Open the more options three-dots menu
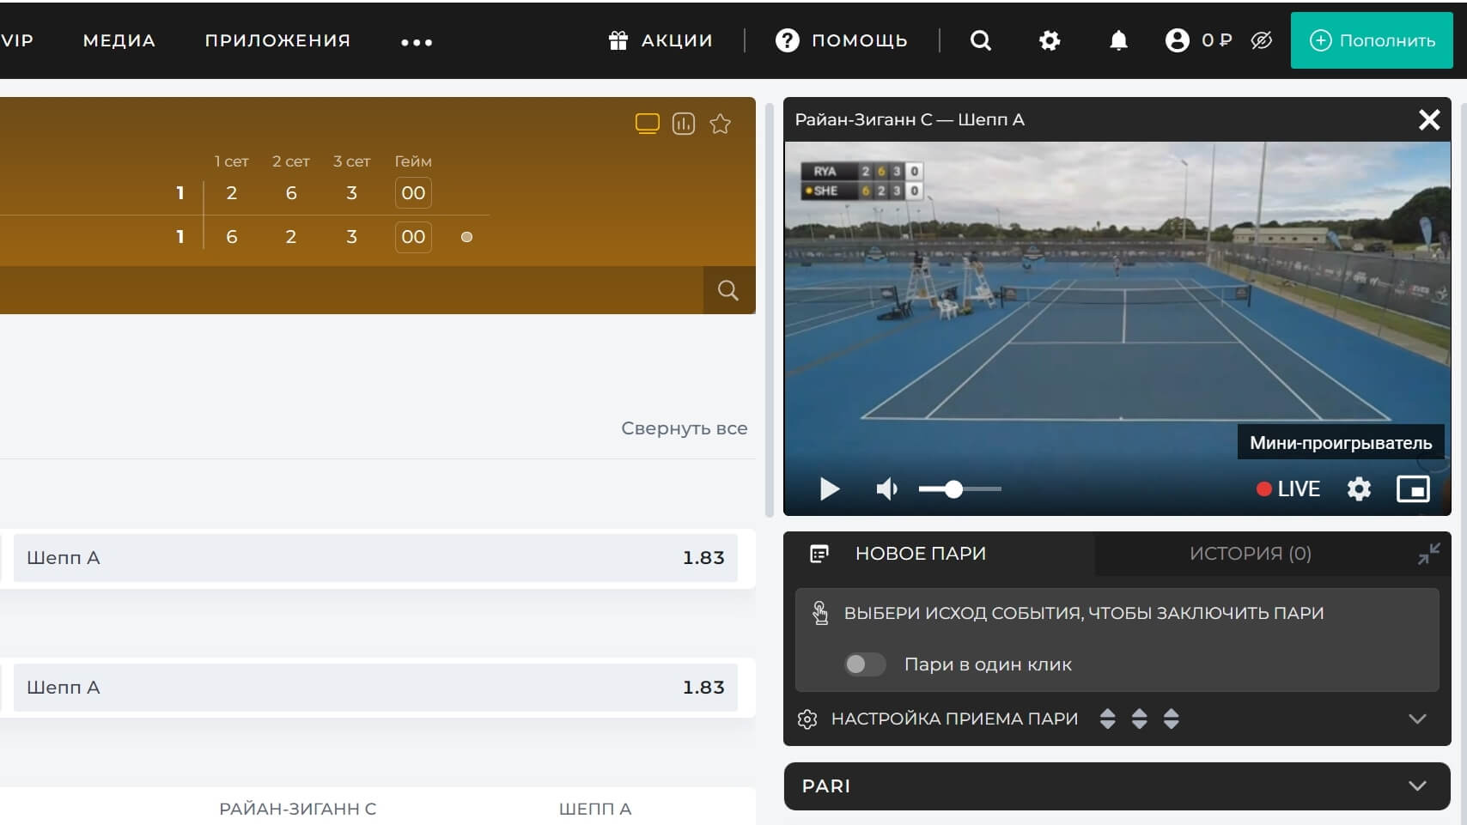This screenshot has width=1467, height=825. [x=417, y=42]
